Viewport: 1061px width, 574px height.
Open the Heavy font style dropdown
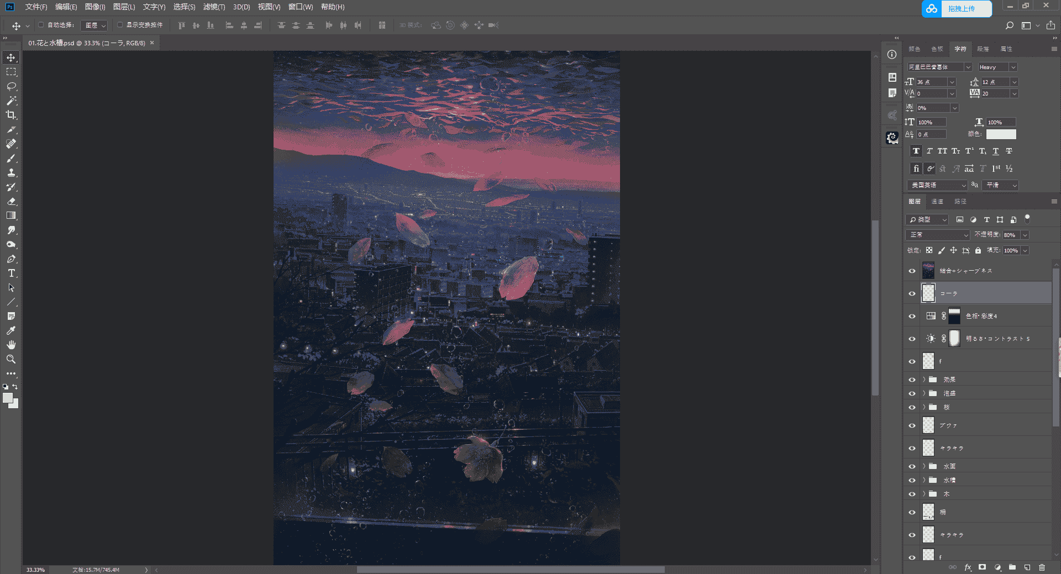click(997, 67)
